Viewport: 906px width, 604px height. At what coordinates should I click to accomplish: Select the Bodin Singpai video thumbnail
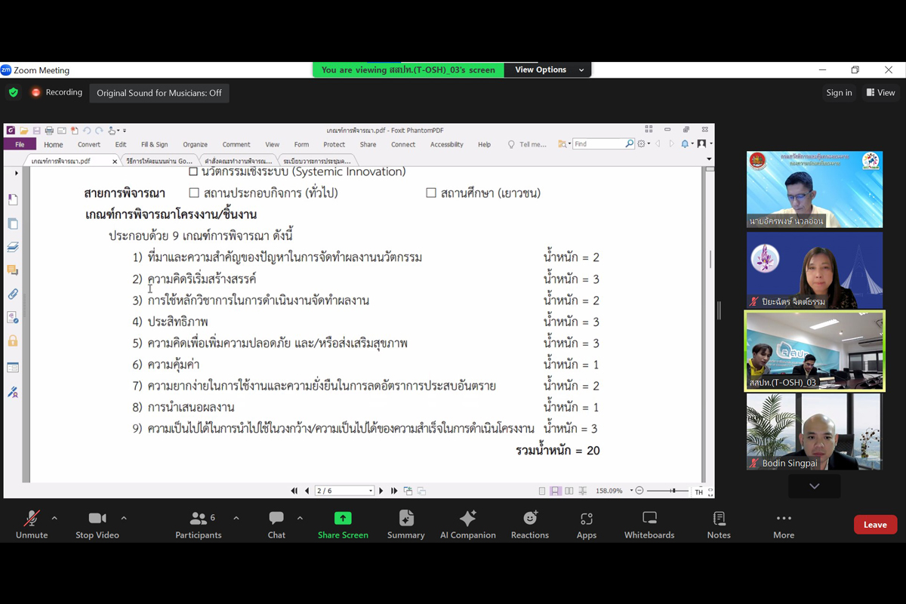click(815, 432)
